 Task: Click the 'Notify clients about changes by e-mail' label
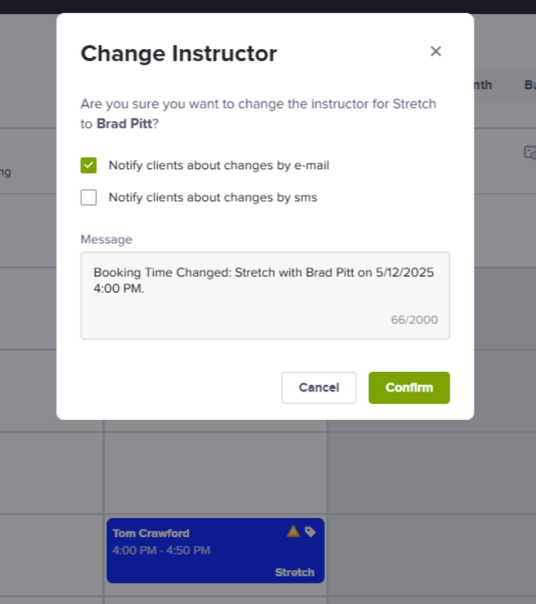point(219,165)
